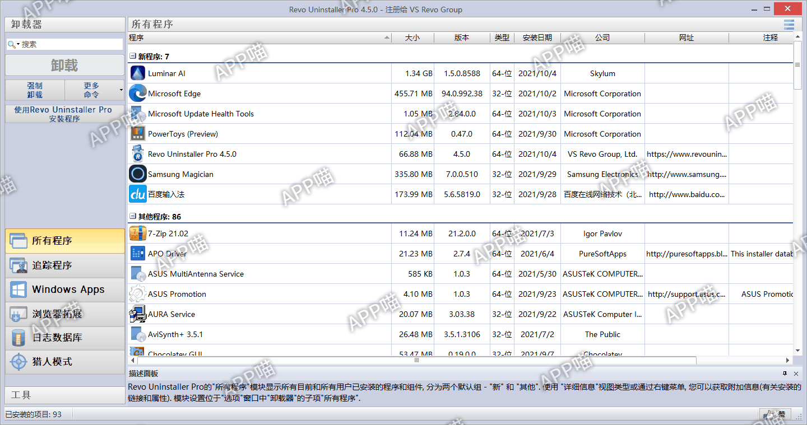This screenshot has height=425, width=807.
Task: Click the 百度输入法 icon
Action: click(137, 194)
